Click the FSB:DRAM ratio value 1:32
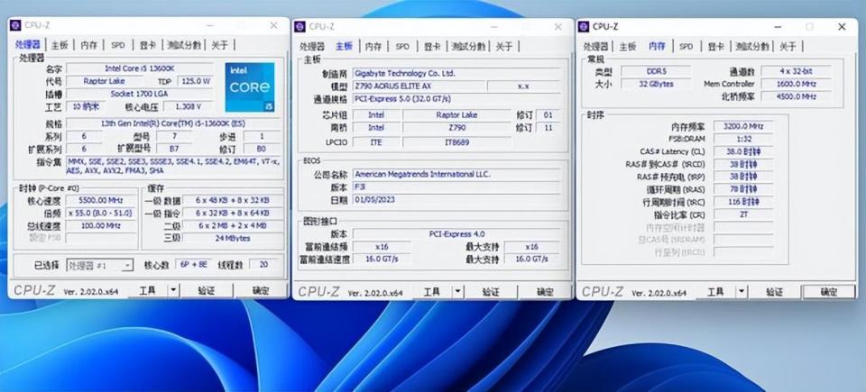 coord(743,139)
